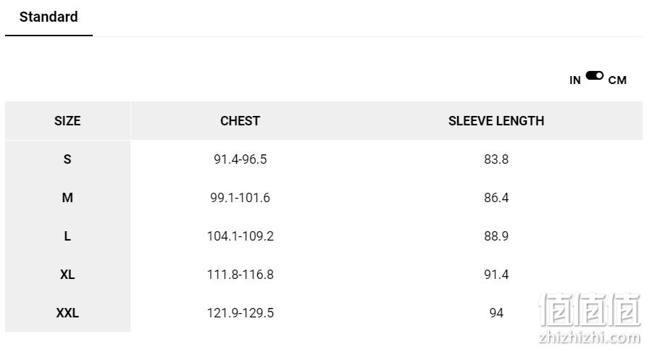
Task: Click chest value 111.8-116.8
Action: [240, 275]
